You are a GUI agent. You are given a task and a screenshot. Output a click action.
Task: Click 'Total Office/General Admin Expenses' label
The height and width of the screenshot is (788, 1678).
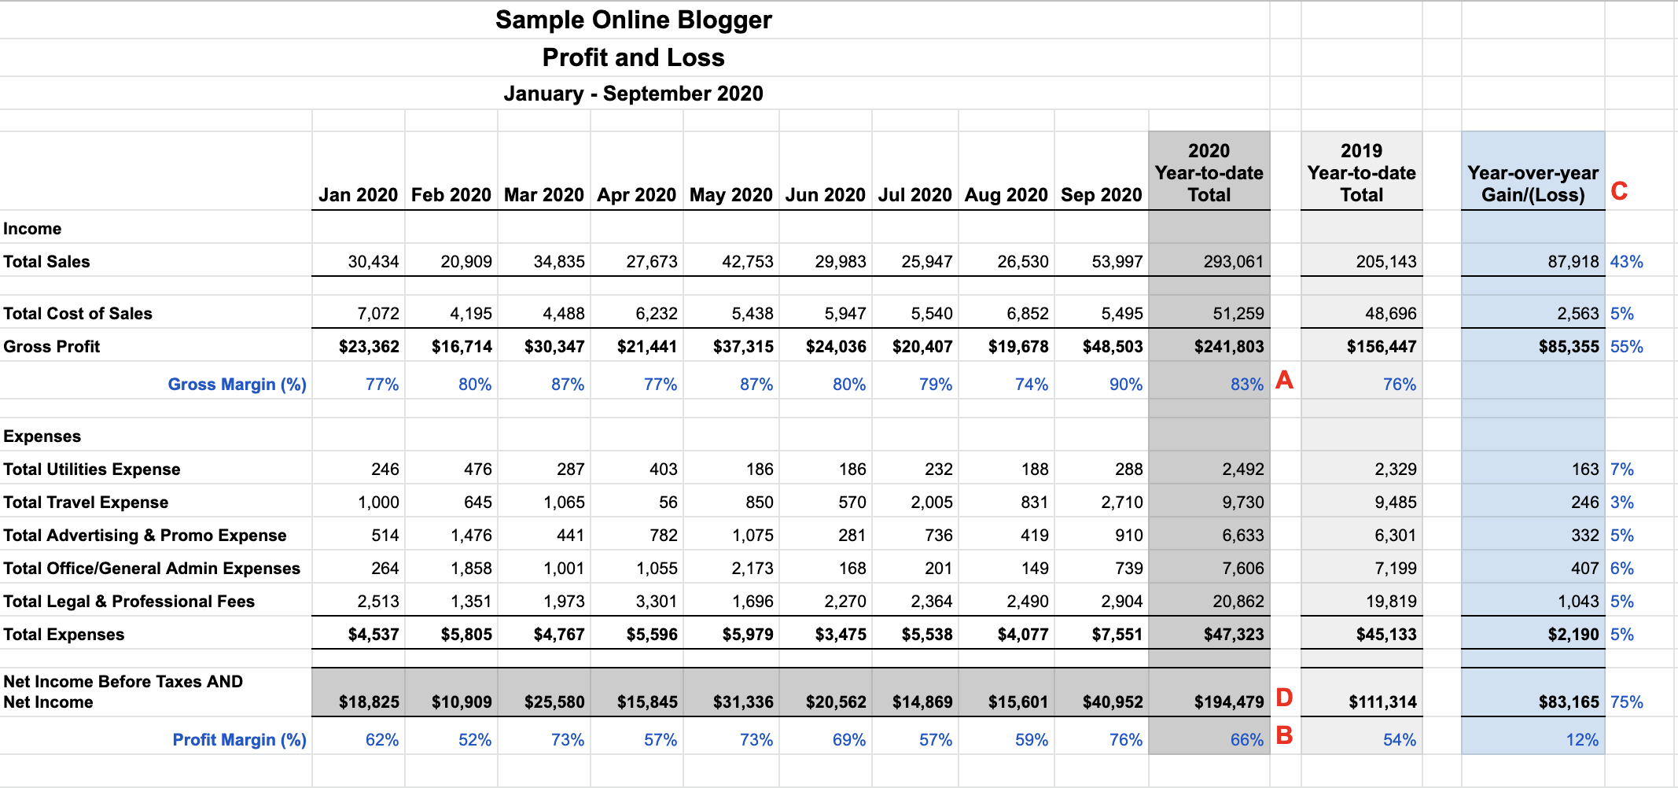tap(152, 569)
